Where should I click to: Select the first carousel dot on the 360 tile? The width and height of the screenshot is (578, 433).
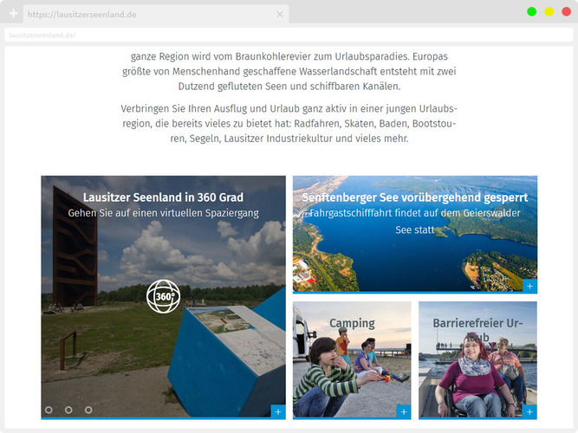pyautogui.click(x=49, y=410)
